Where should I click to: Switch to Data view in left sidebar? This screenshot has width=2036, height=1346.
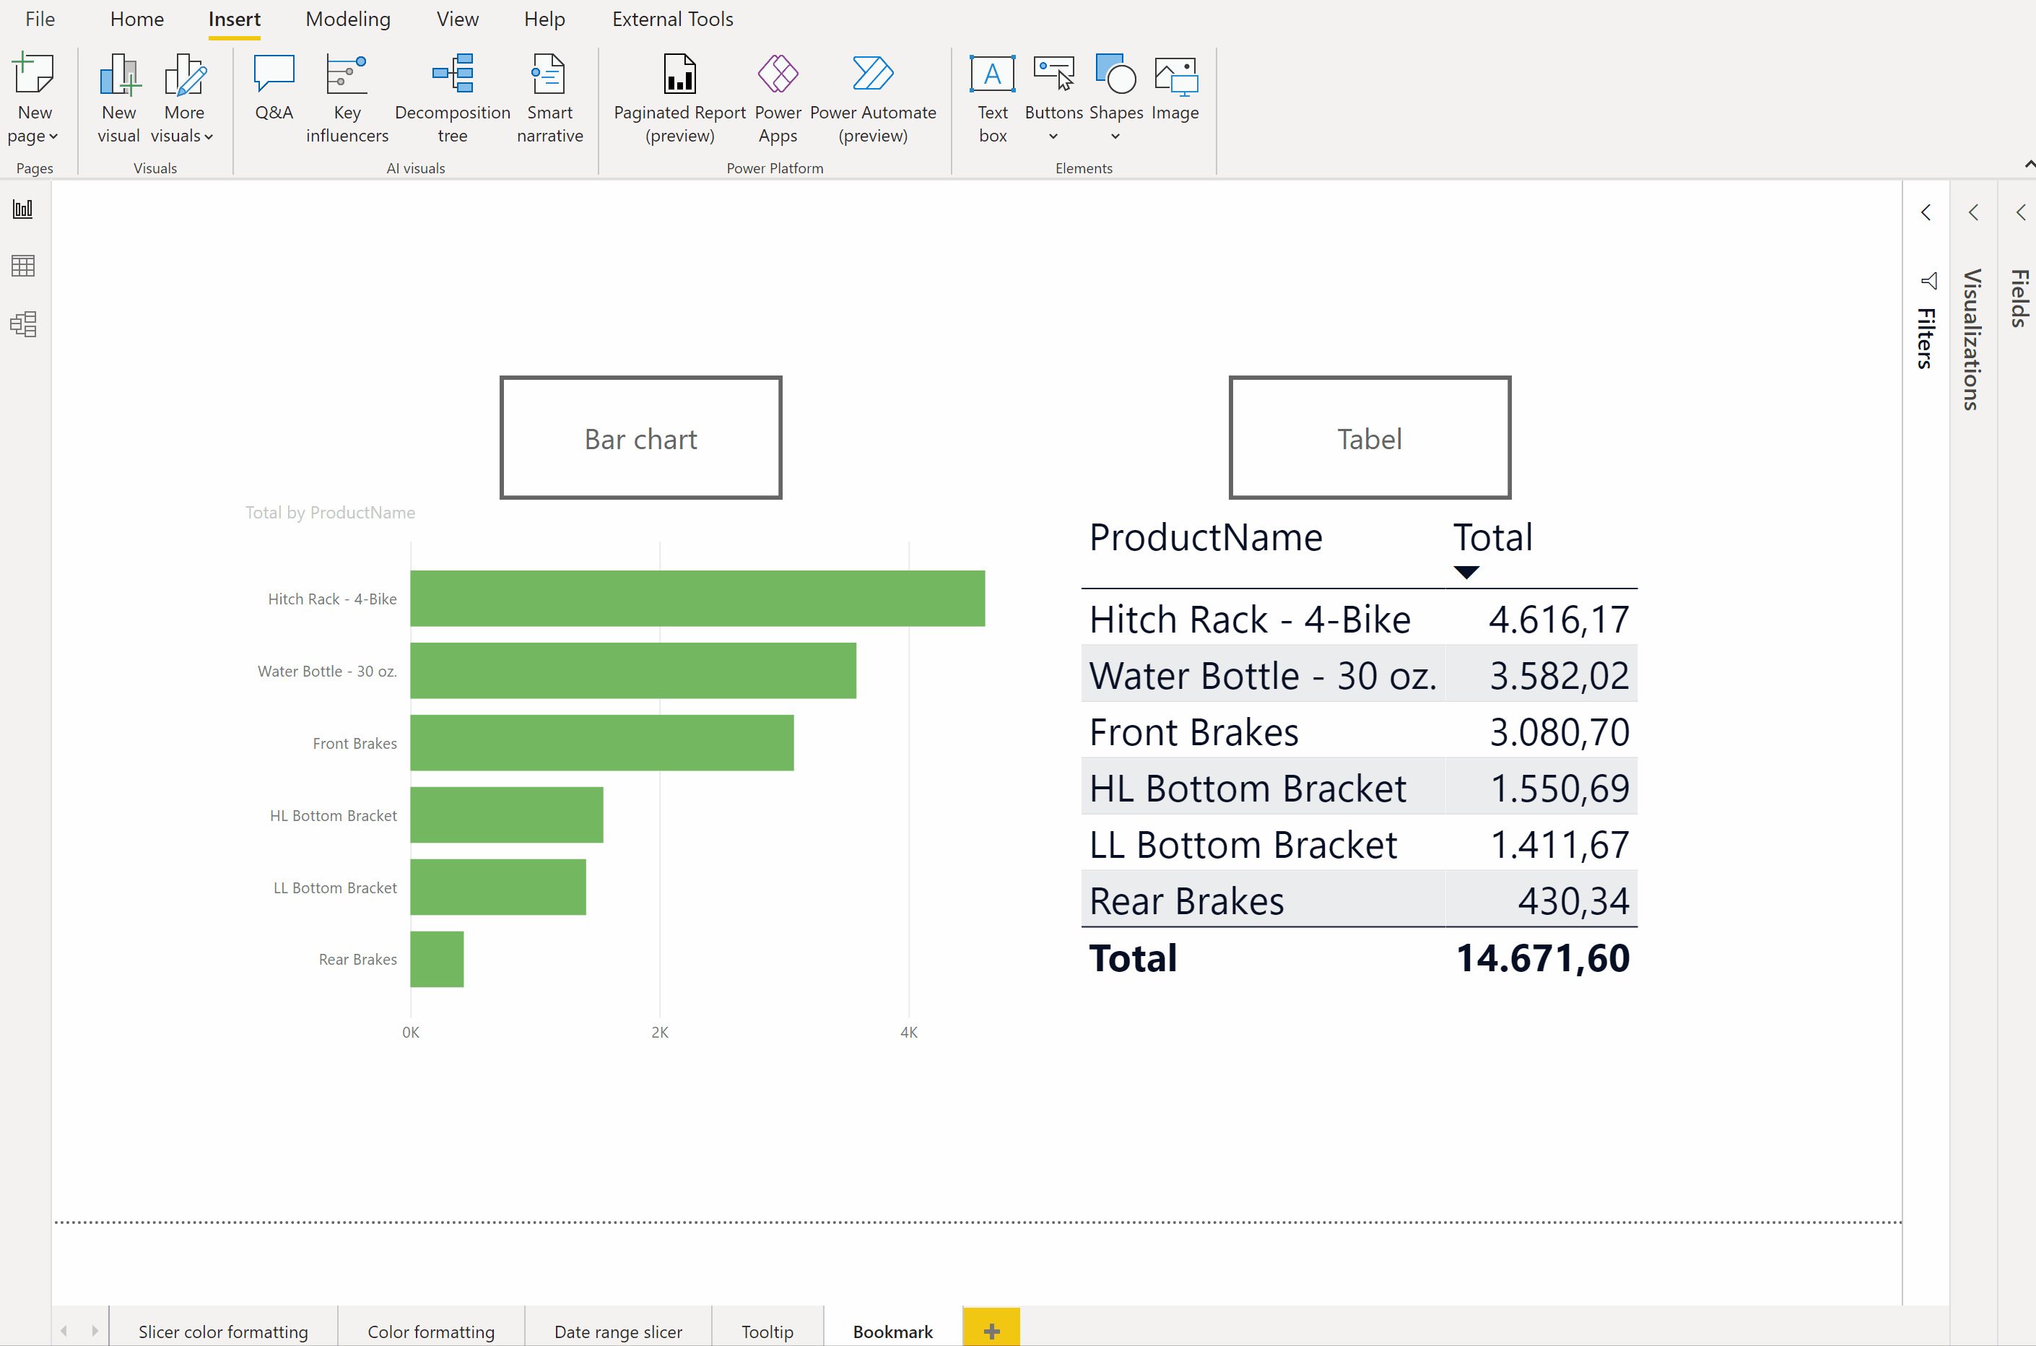22,265
